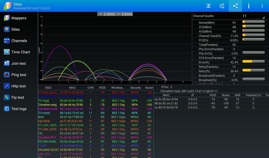Open the Join test icon
Image resolution: width=269 pixels, height=158 pixels.
(x=7, y=63)
